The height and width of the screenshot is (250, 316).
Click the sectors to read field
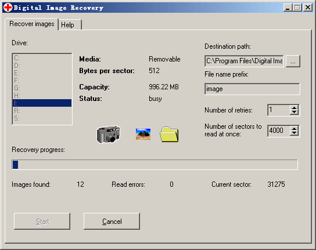coord(279,131)
